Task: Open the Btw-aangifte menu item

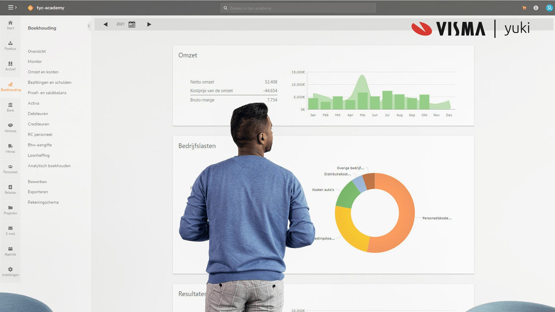Action: 40,145
